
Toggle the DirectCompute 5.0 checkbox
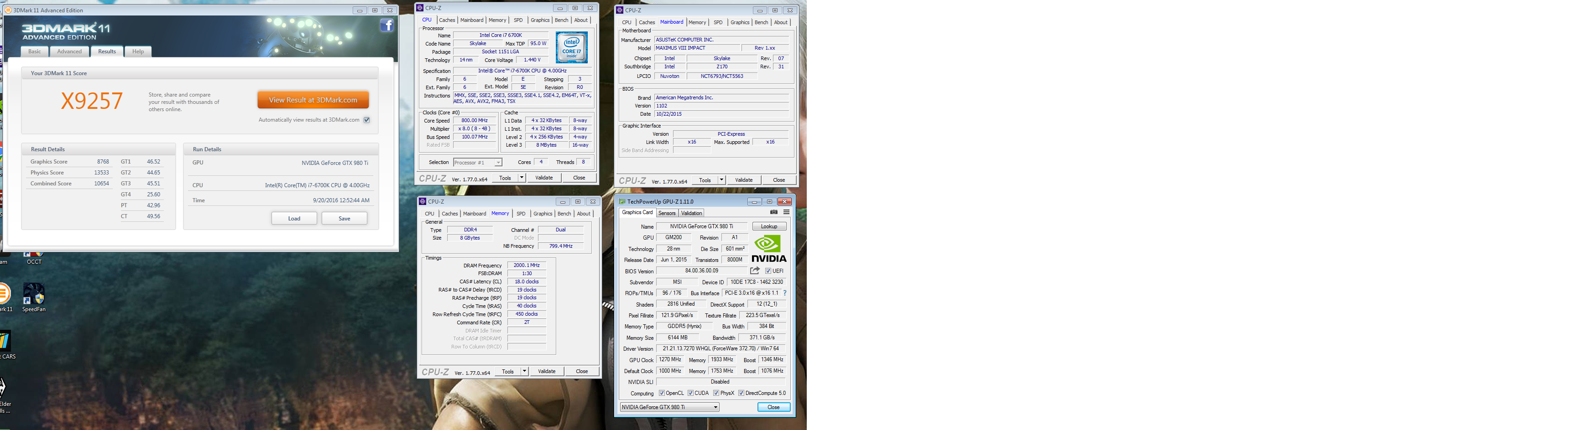(742, 394)
